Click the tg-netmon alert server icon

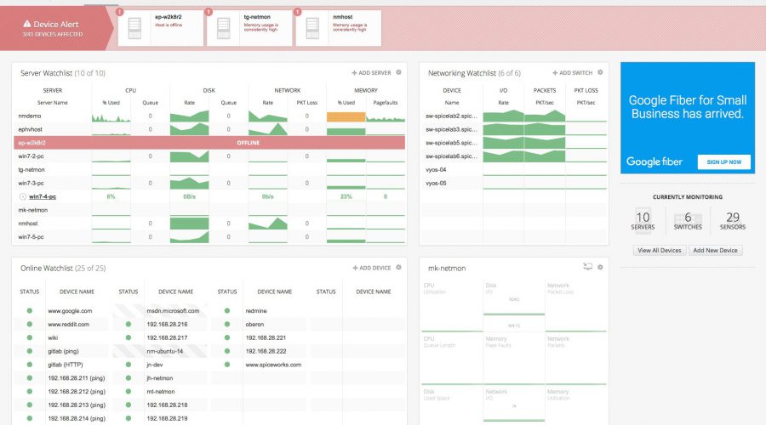pos(224,27)
